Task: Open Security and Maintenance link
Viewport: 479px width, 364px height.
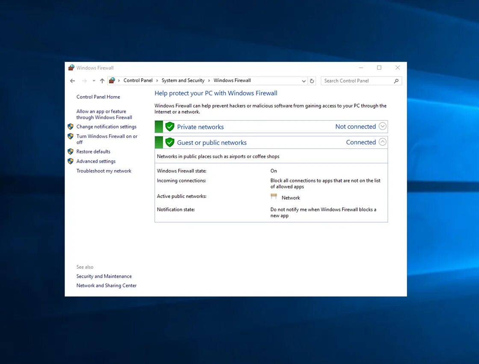Action: 104,276
